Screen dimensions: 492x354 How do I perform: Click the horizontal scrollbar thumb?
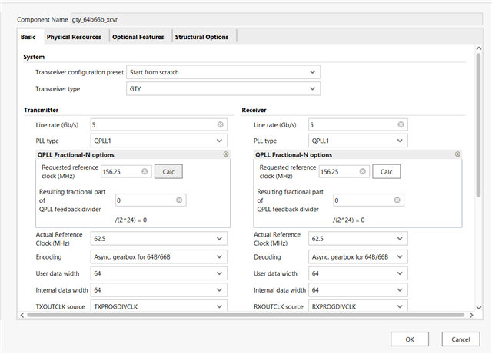tap(246, 315)
